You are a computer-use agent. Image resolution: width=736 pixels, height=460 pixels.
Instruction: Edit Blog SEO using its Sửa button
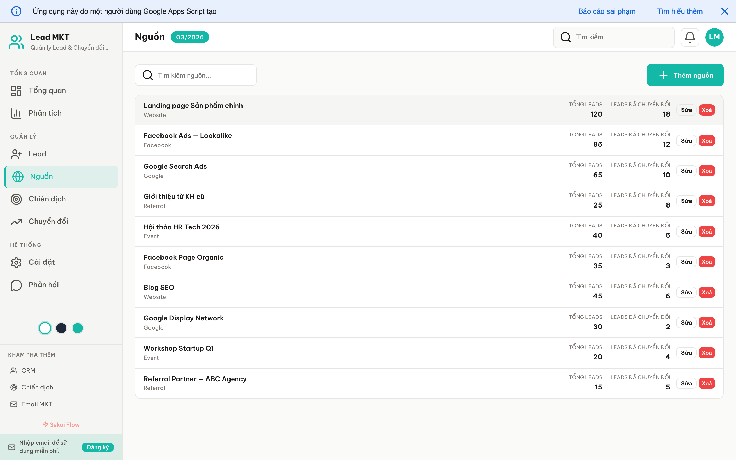point(686,292)
